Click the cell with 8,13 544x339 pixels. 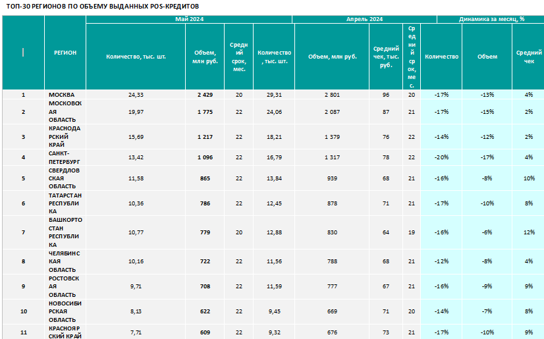(x=136, y=311)
